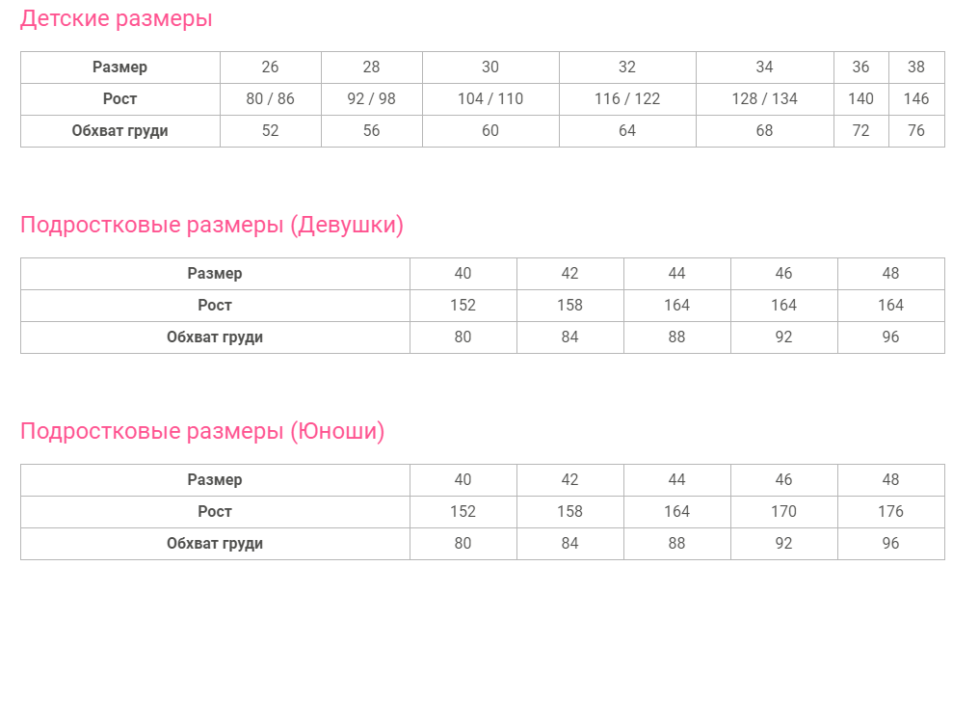Screen dimensions: 979x701
Task: Click "Размер" row header in children's table
Action: pos(119,67)
